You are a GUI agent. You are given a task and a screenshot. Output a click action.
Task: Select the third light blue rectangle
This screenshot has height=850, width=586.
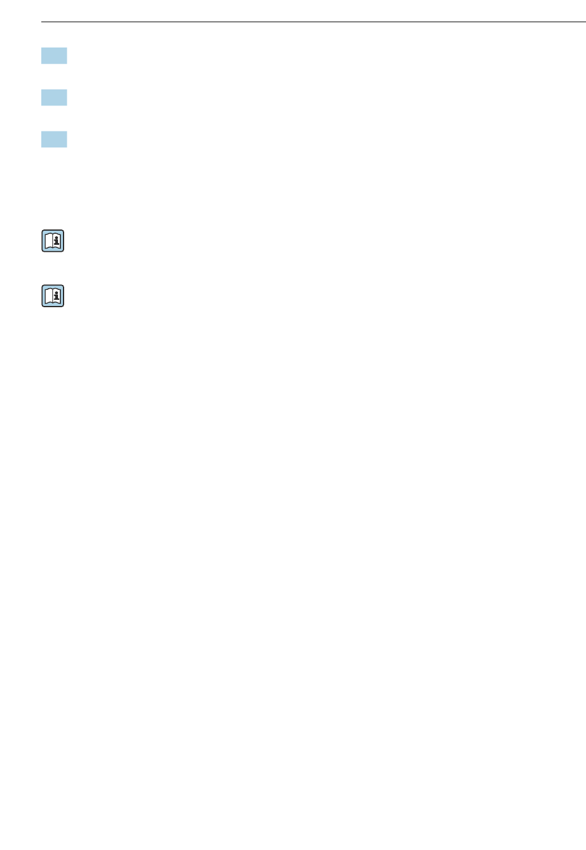[54, 139]
